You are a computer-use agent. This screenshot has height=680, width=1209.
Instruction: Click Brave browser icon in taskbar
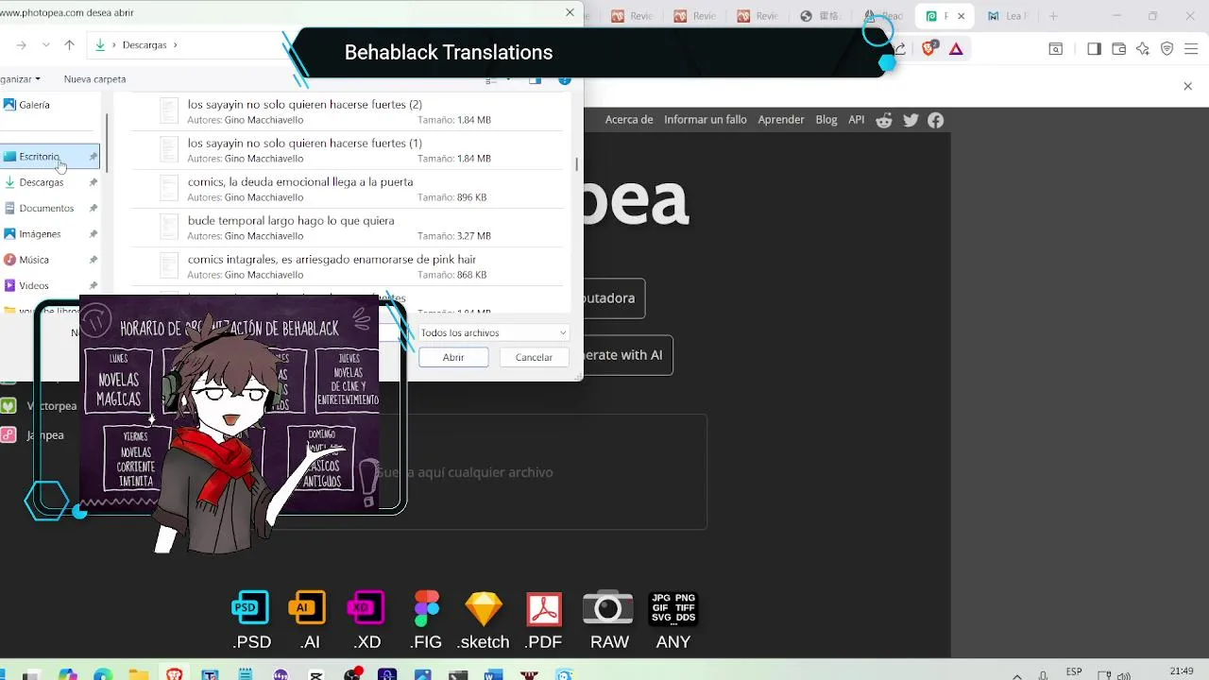click(174, 674)
